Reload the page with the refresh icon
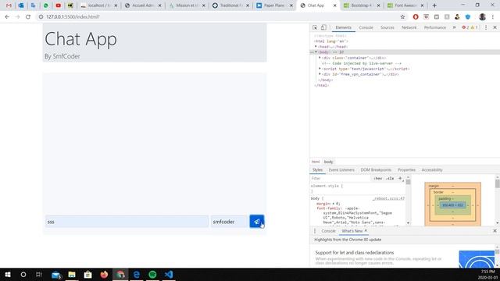 [28, 17]
